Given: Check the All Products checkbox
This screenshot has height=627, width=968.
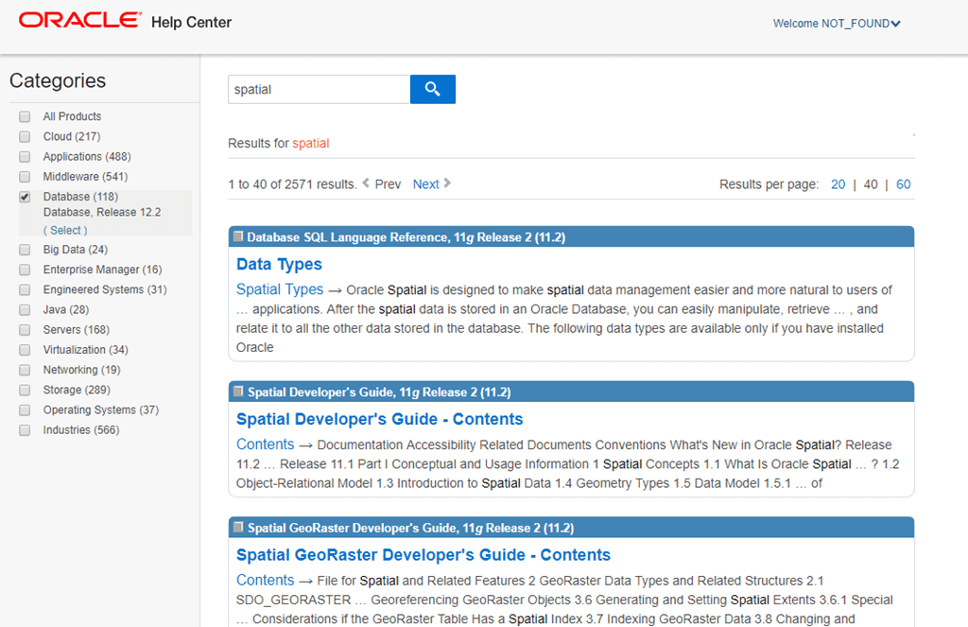Looking at the screenshot, I should click(x=25, y=116).
